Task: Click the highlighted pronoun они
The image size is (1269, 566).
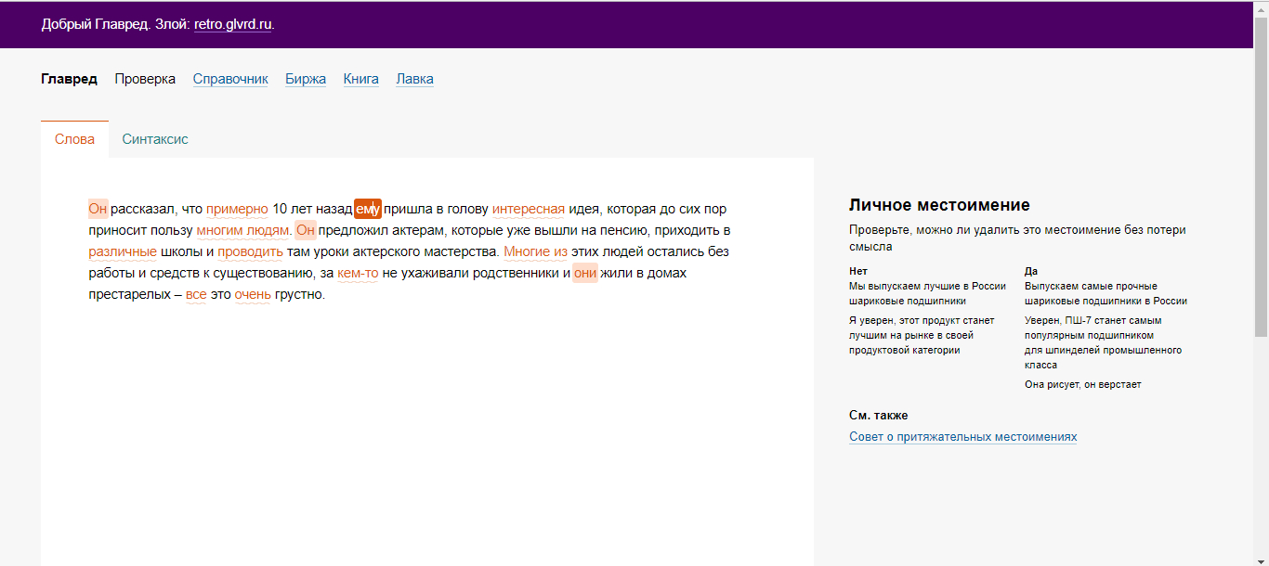Action: click(585, 273)
